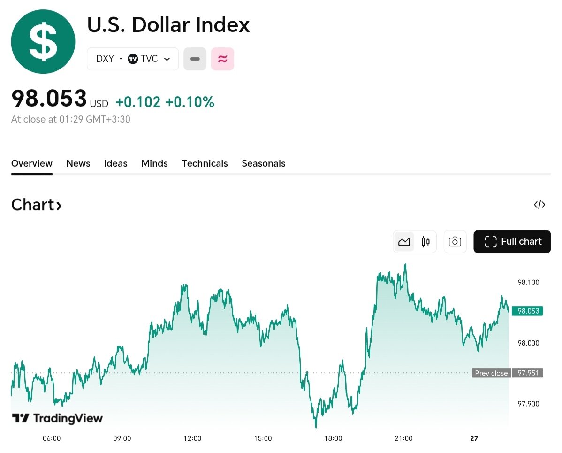Open the Chart heading link
Image resolution: width=562 pixels, height=453 pixels.
click(37, 205)
